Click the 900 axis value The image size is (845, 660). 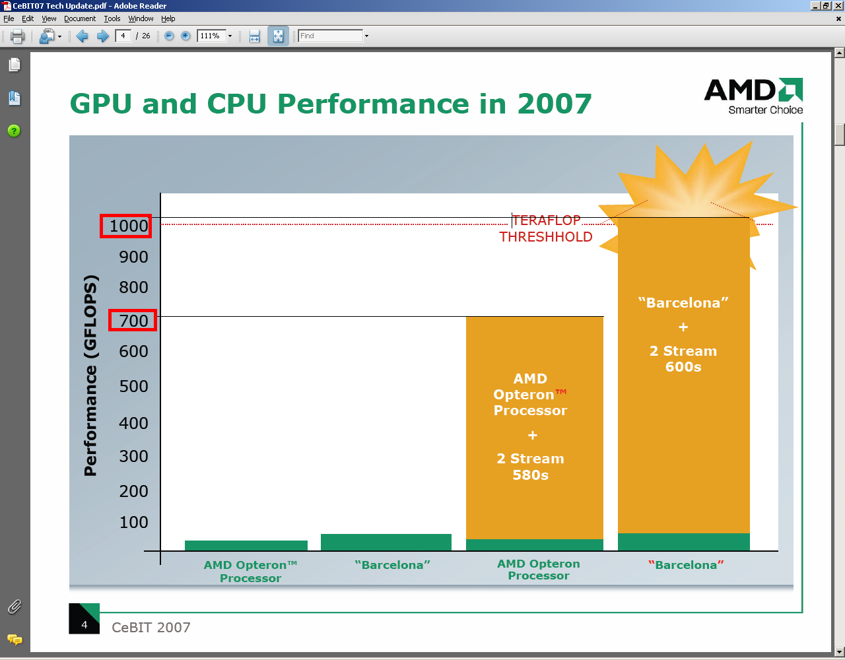133,257
